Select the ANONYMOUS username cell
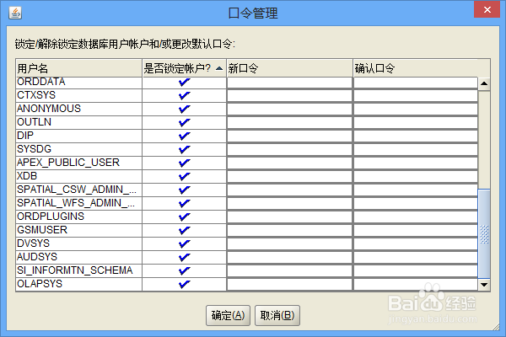This screenshot has width=506, height=337. tap(78, 109)
